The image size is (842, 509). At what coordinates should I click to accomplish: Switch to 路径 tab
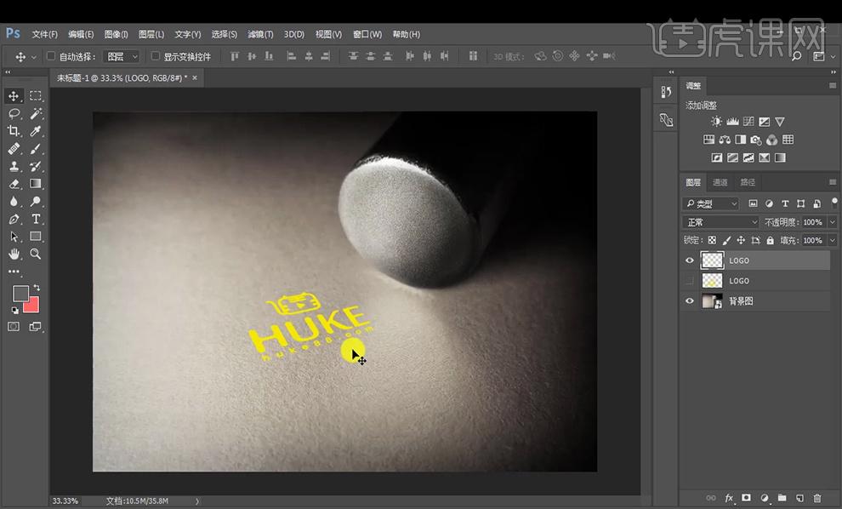click(x=748, y=182)
